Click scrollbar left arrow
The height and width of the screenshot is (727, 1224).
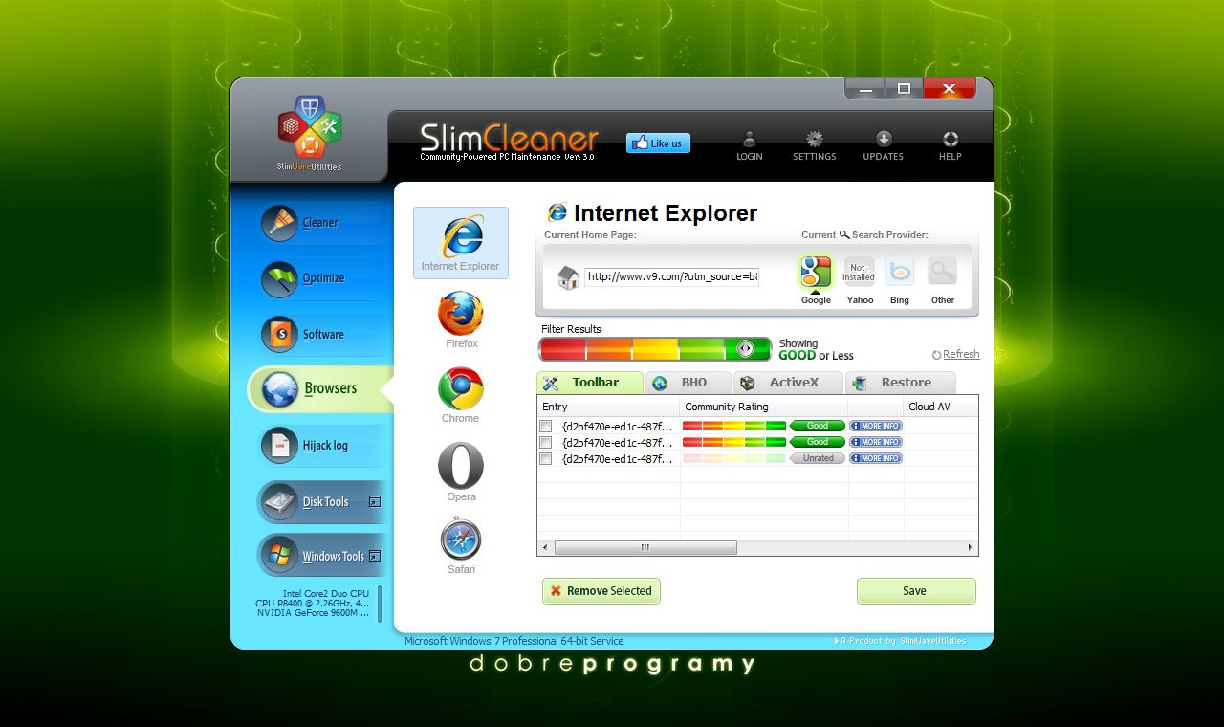click(x=545, y=548)
